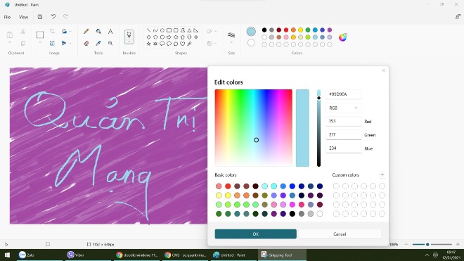Click the hex color code field
Image resolution: width=464 pixels, height=261 pixels.
point(344,94)
